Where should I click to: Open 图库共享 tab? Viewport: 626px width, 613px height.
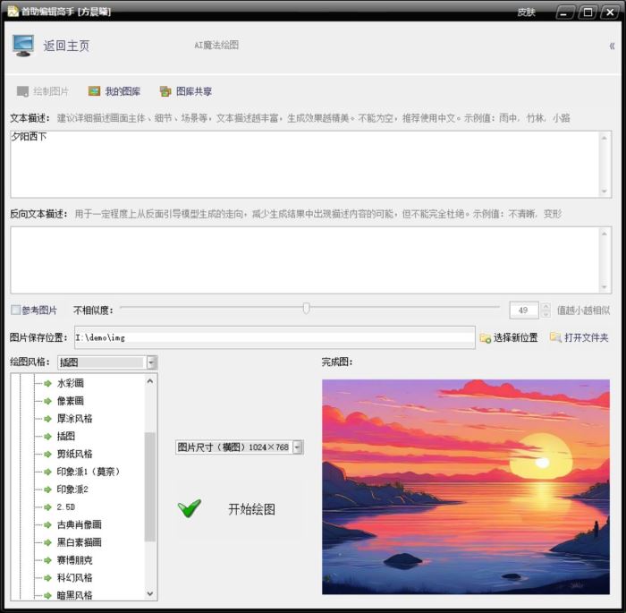tap(185, 91)
